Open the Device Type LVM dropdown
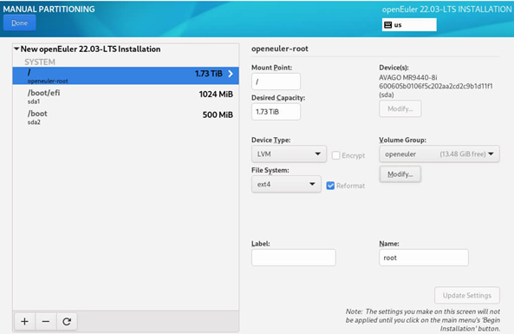 coord(289,154)
